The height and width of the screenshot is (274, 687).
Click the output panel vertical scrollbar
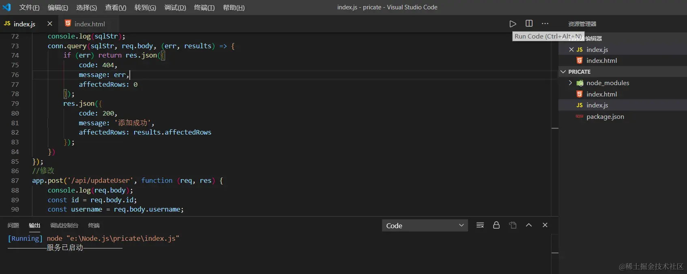(x=555, y=253)
